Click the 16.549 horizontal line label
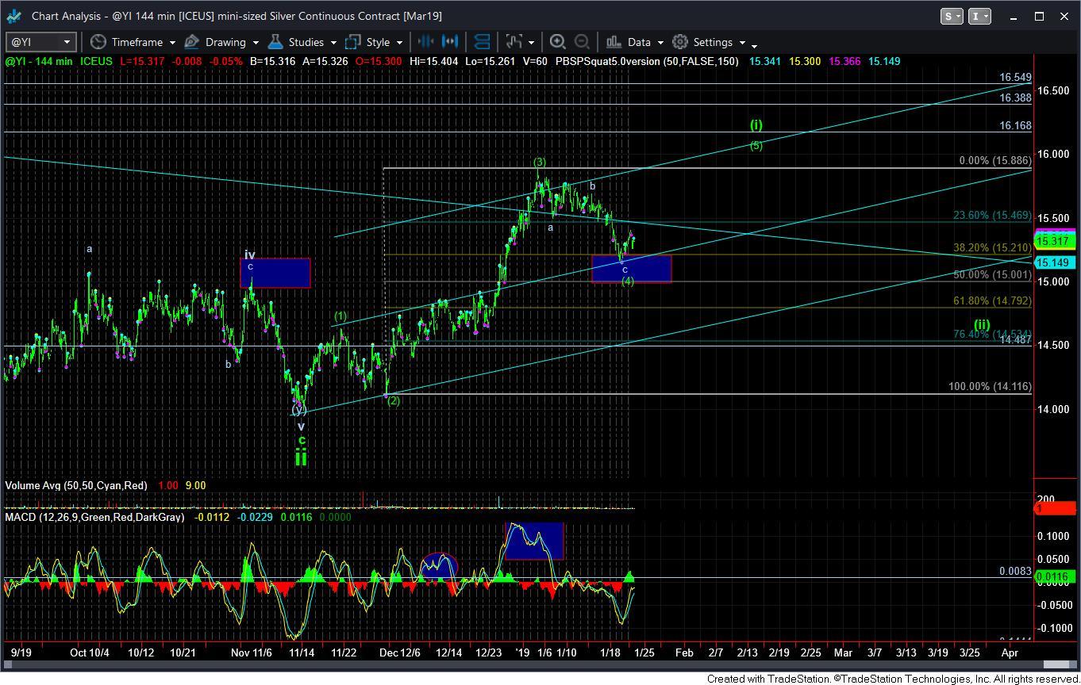This screenshot has width=1081, height=685. point(1015,78)
